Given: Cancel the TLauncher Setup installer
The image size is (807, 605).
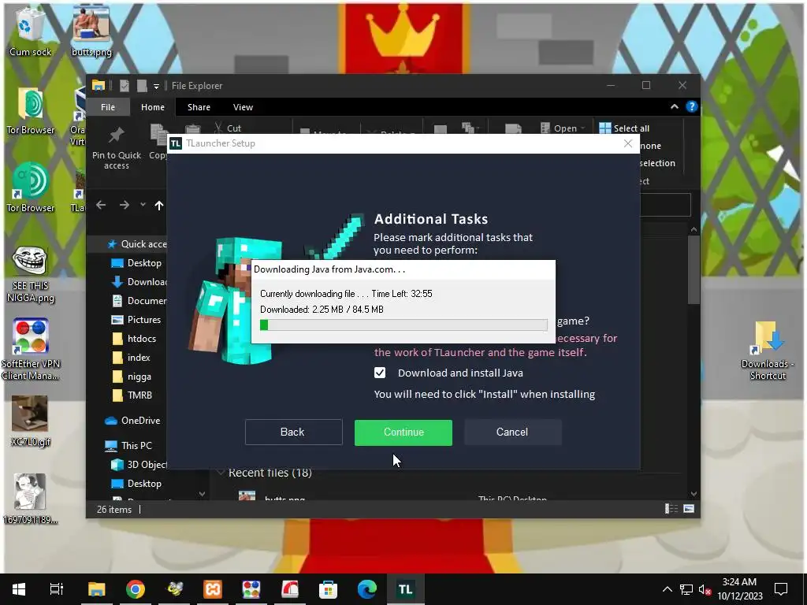Looking at the screenshot, I should click(x=512, y=432).
